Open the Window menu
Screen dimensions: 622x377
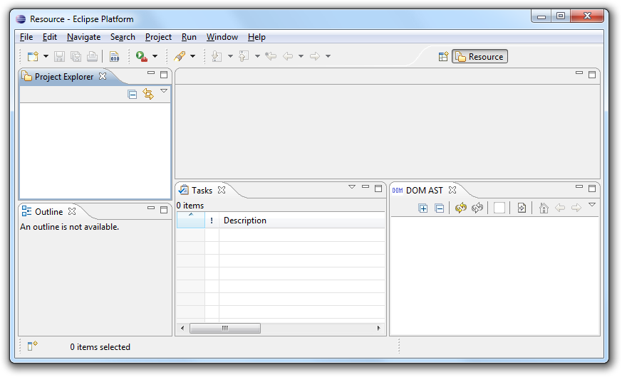tap(222, 37)
